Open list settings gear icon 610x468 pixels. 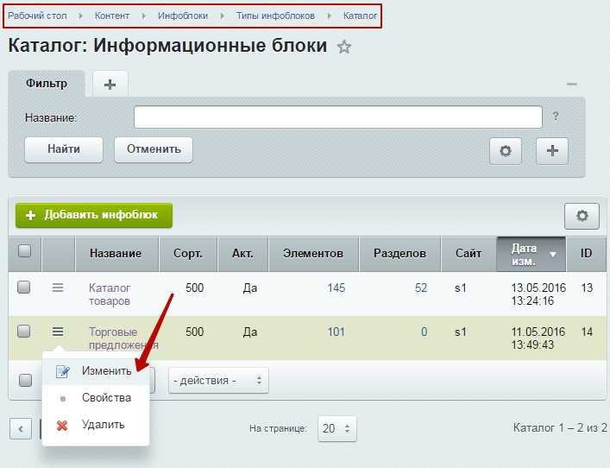coord(582,216)
